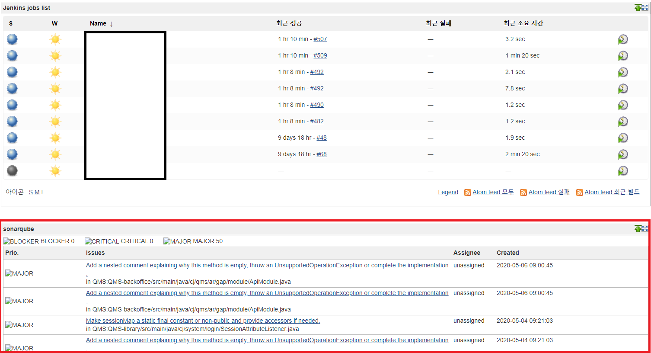This screenshot has width=651, height=353.
Task: Click the Issues column header in sonarqube
Action: (x=95, y=253)
